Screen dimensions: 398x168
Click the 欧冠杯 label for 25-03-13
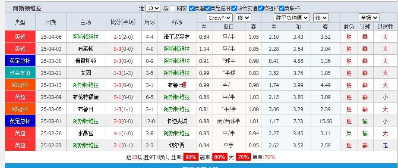20,85
